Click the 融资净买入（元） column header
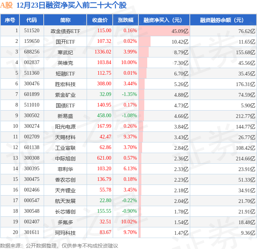 164,20
